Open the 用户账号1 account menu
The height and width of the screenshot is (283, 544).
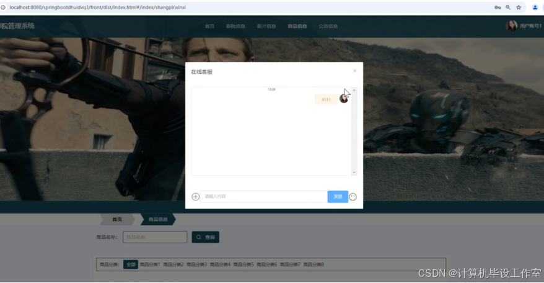[x=530, y=26]
